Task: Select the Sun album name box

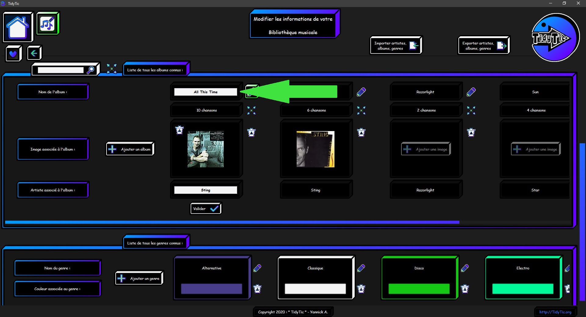Action: (x=535, y=92)
